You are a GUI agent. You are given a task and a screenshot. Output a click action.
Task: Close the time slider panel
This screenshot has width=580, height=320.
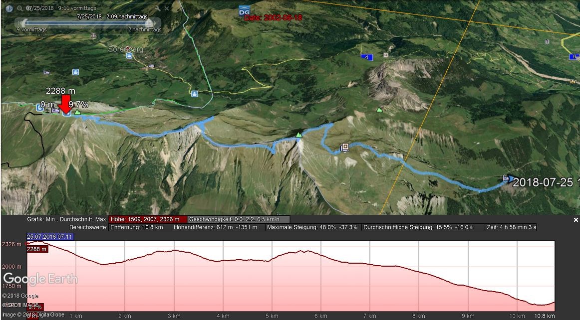click(165, 8)
